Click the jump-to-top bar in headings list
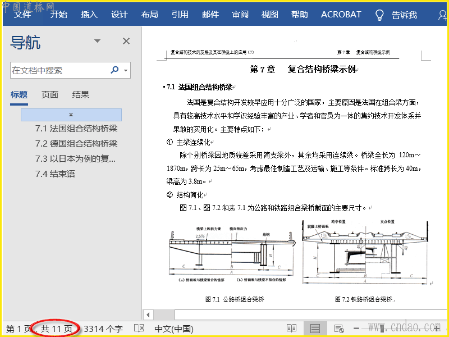449x337 pixels. [x=71, y=115]
